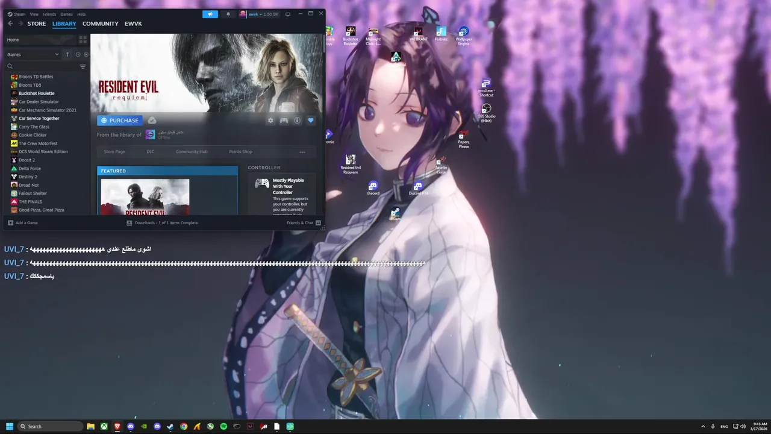Viewport: 771px width, 434px height.
Task: Click the sort ascending arrow in sidebar
Action: 67,54
